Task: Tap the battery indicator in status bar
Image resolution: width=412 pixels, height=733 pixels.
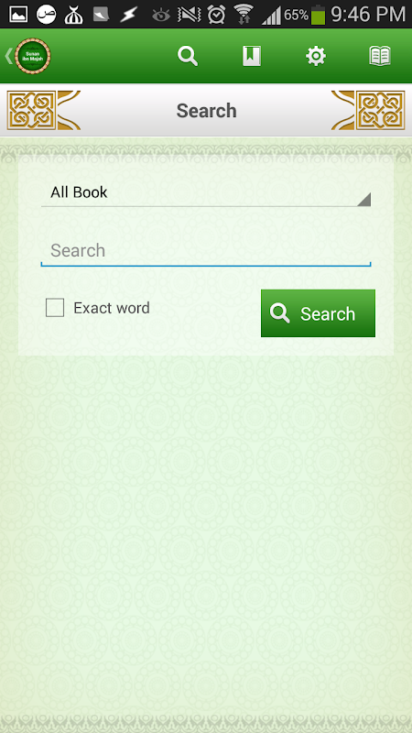Action: (319, 15)
